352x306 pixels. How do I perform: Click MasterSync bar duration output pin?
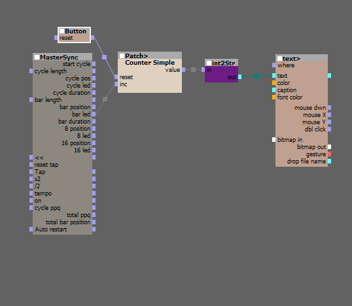(x=94, y=122)
